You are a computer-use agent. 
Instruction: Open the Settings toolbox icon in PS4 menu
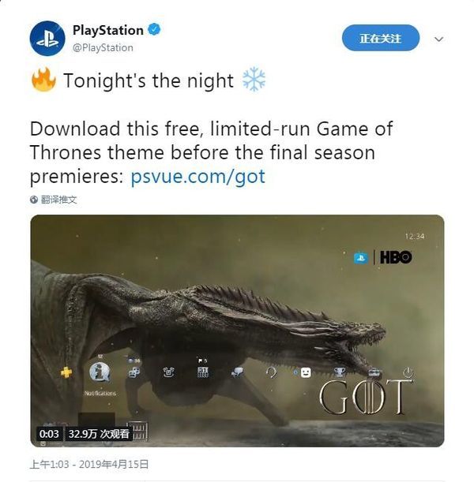tap(374, 373)
